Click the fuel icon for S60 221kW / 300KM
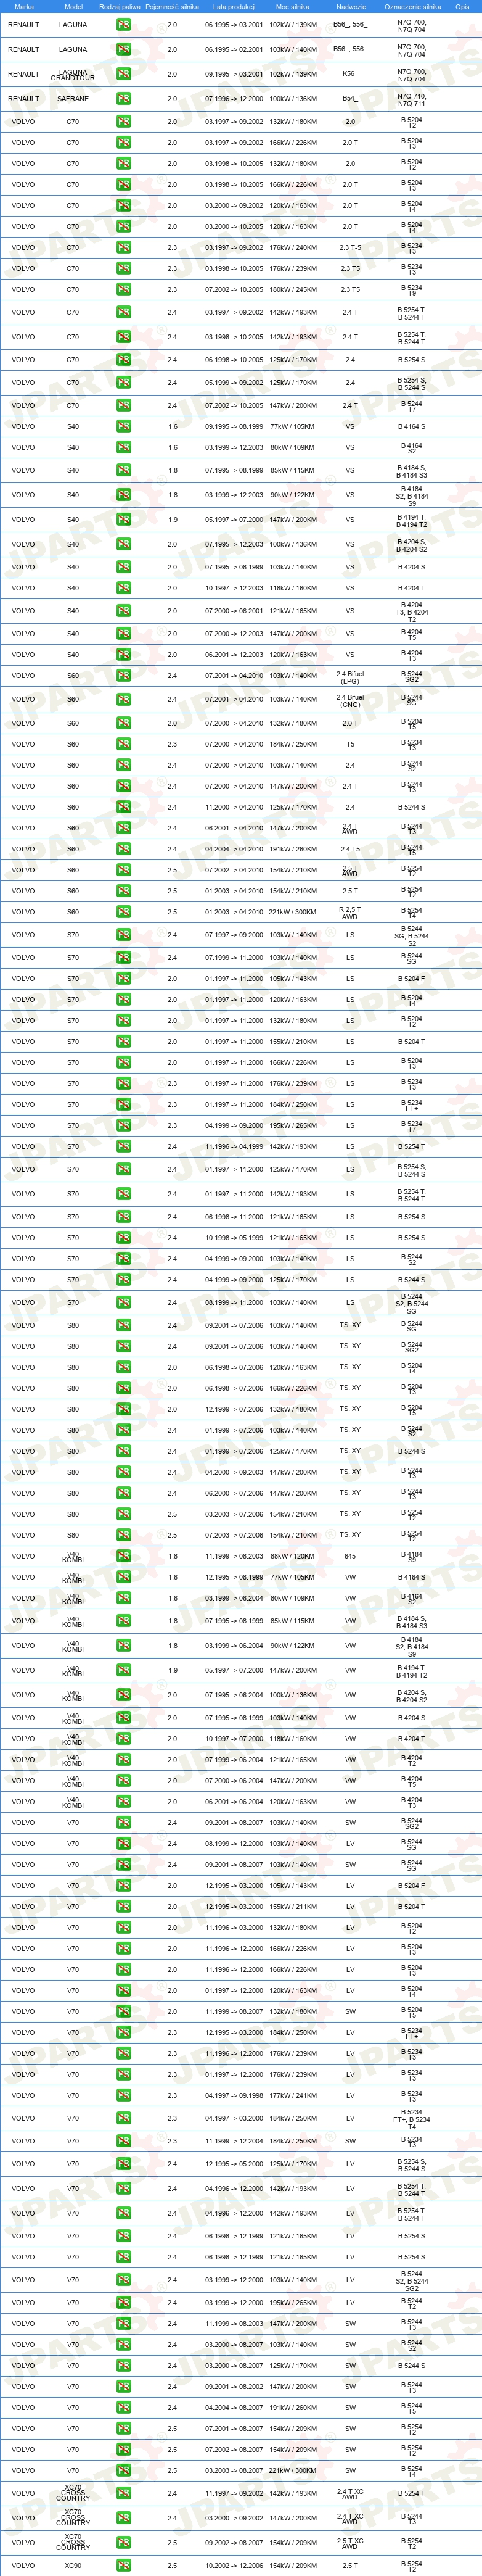 [123, 912]
